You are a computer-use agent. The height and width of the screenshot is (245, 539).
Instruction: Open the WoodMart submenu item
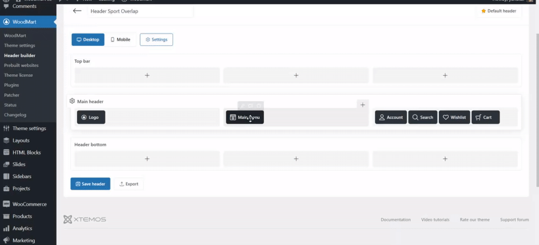pyautogui.click(x=15, y=35)
